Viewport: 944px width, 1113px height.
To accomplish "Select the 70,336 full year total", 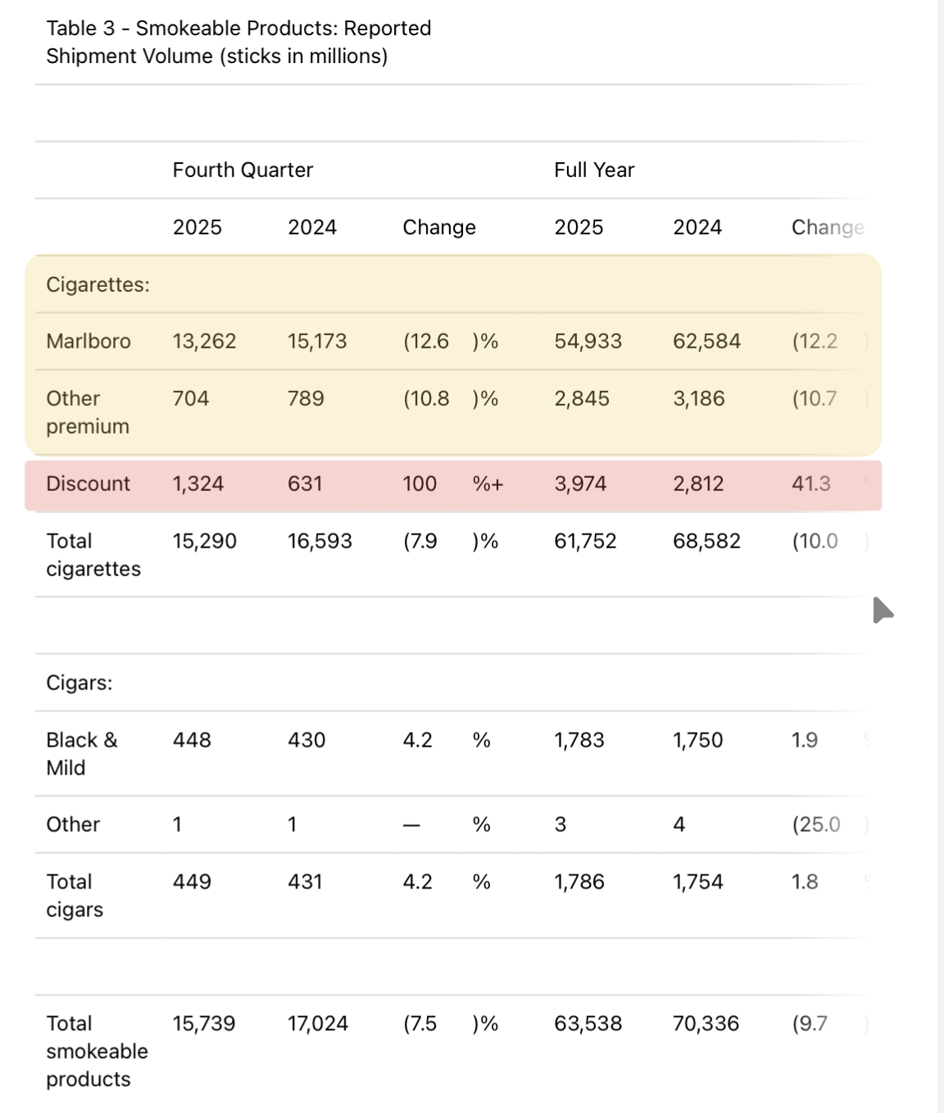I will (x=706, y=1024).
